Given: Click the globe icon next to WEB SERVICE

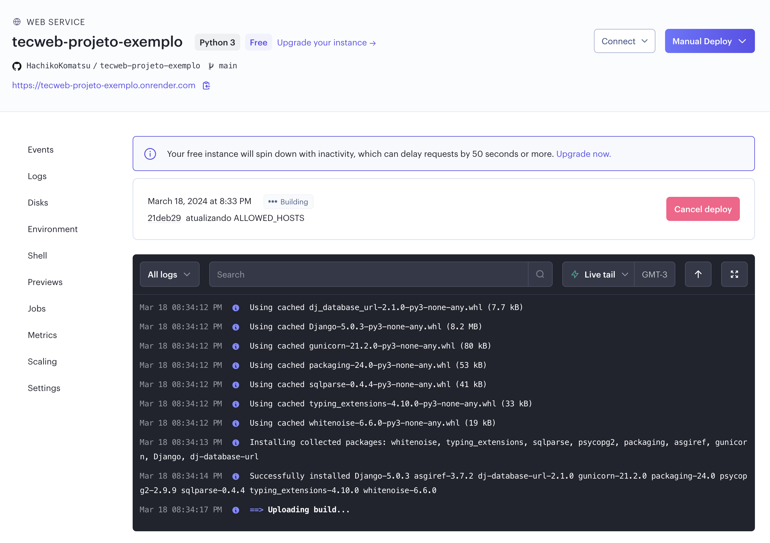Looking at the screenshot, I should click(x=17, y=21).
